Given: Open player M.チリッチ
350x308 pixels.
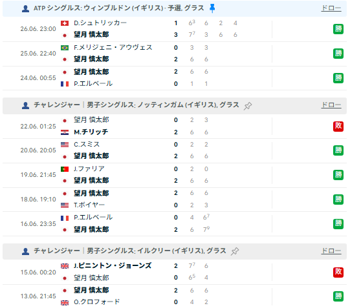Looking at the screenshot, I should (91, 132).
